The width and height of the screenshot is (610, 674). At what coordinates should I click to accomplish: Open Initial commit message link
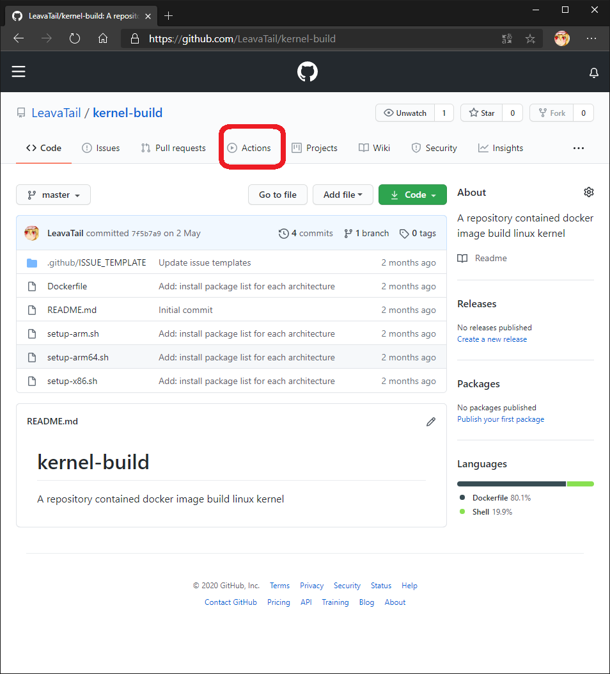(185, 310)
